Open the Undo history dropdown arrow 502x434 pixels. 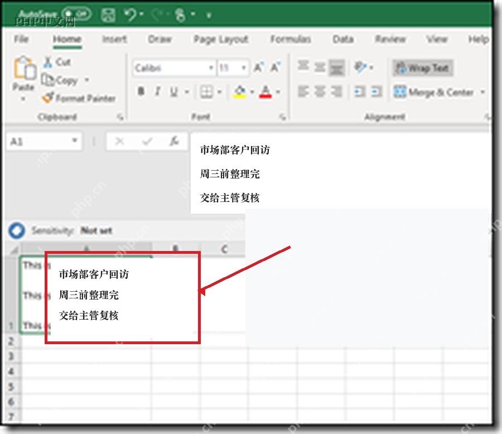pyautogui.click(x=142, y=14)
